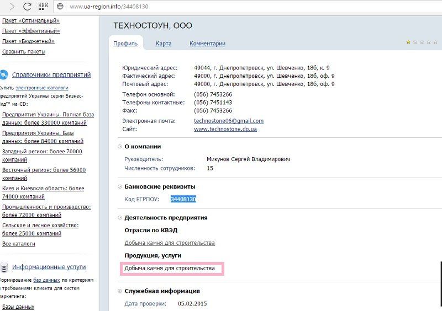Open the Комментарии tab
Viewport: 442px width, 311px height.
[207, 44]
